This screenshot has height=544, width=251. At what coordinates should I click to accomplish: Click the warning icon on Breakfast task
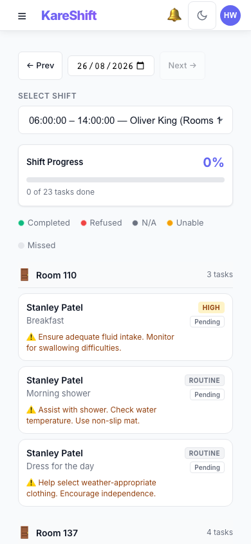coord(31,337)
